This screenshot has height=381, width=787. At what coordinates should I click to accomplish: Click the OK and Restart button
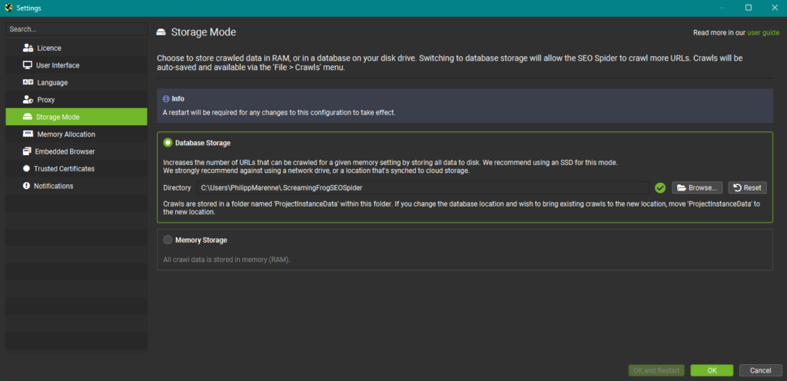tap(656, 370)
